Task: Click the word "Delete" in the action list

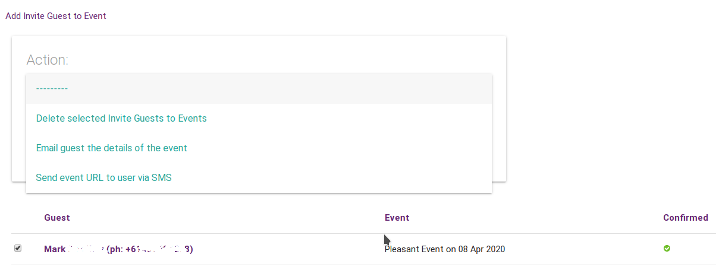Action: coord(50,118)
